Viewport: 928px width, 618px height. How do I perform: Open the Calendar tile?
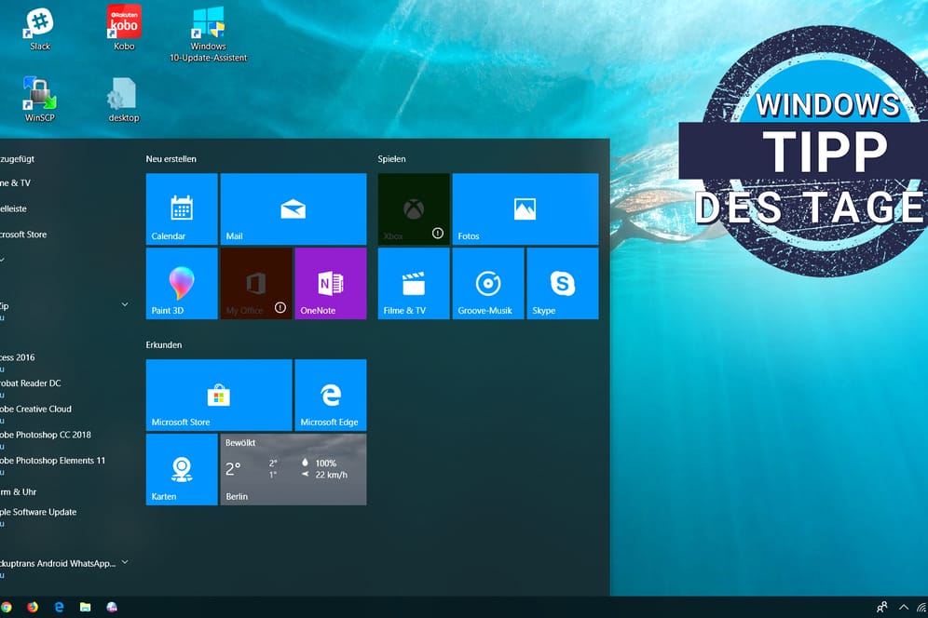pos(182,208)
